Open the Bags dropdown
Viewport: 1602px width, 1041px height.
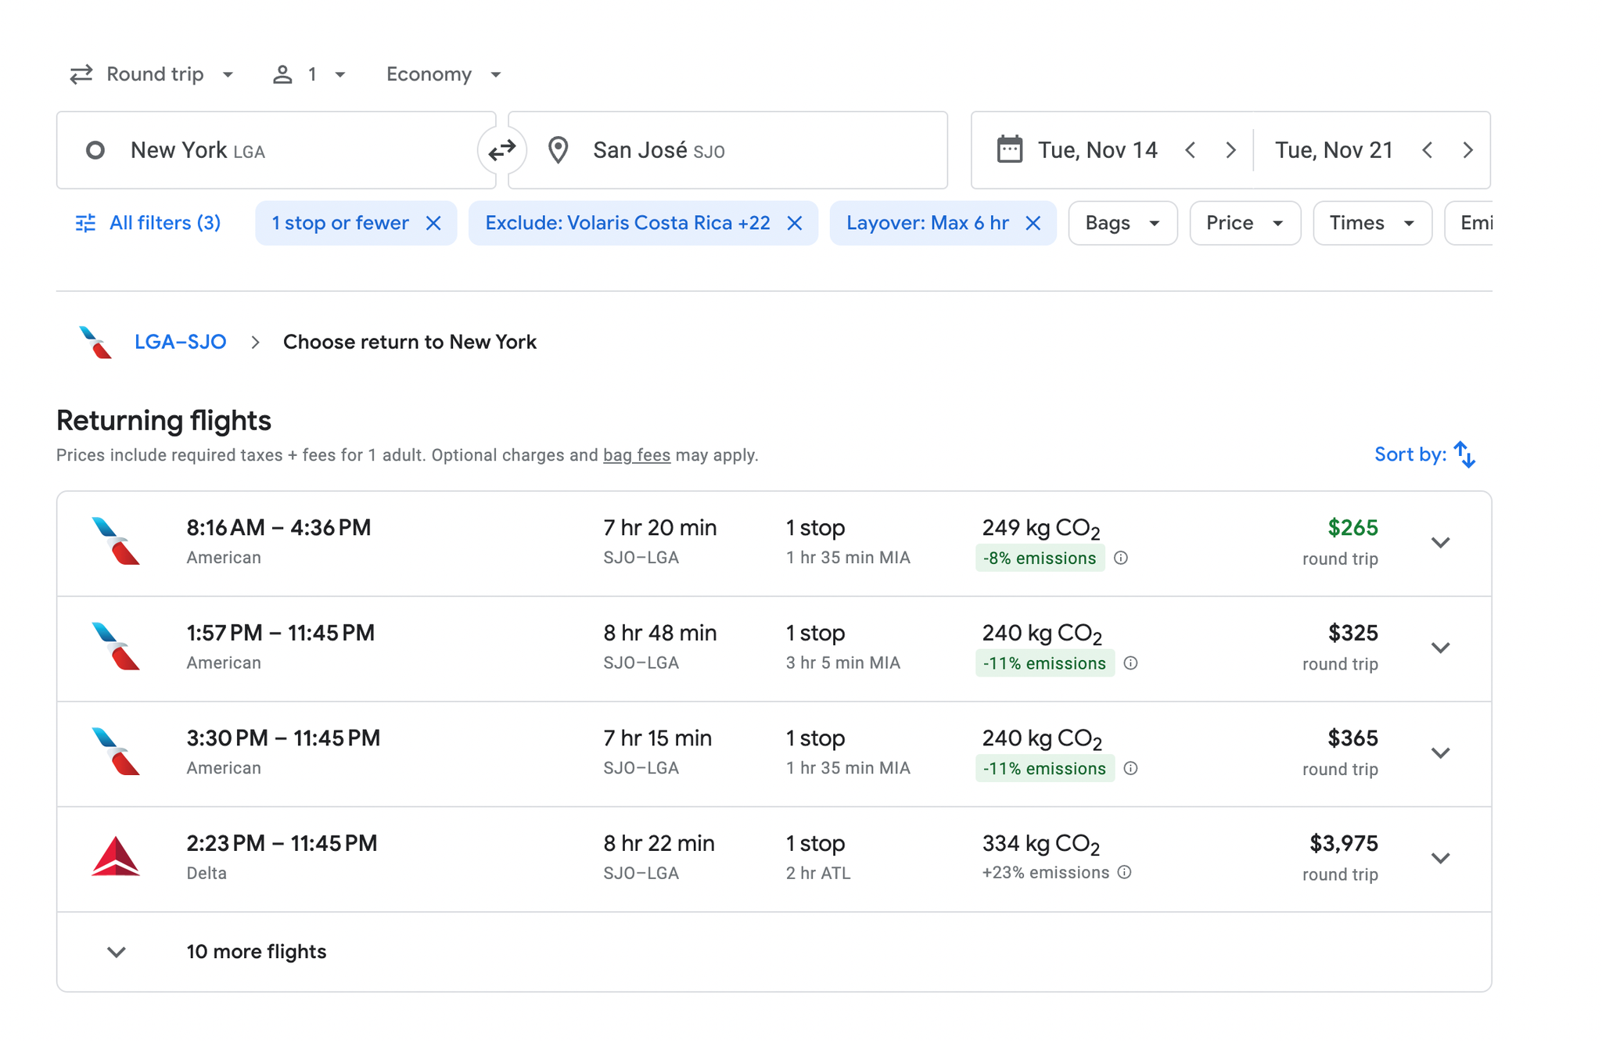coord(1122,223)
